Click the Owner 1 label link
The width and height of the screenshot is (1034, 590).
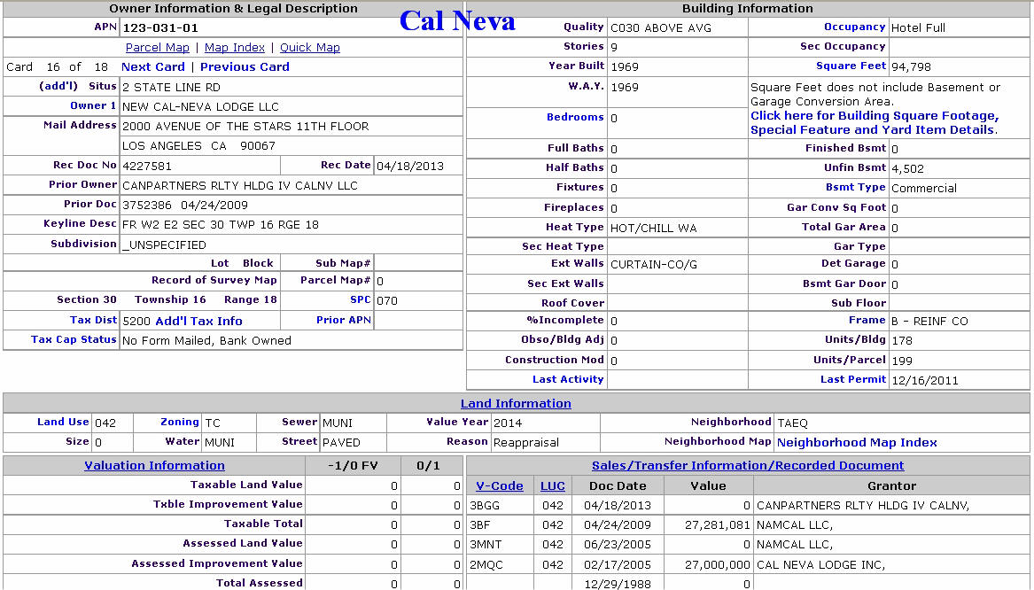tap(93, 106)
